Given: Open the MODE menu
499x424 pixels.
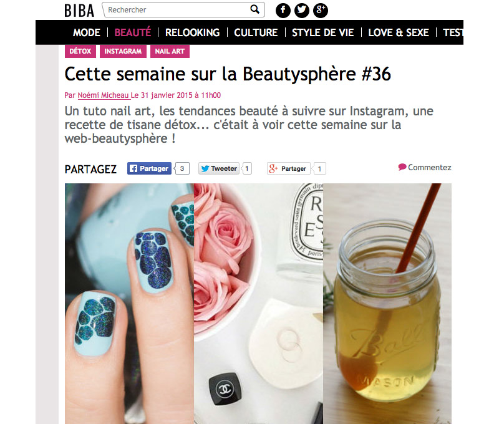Looking at the screenshot, I should pos(87,32).
